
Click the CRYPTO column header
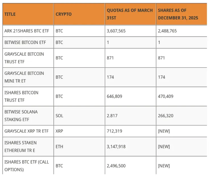pos(79,14)
